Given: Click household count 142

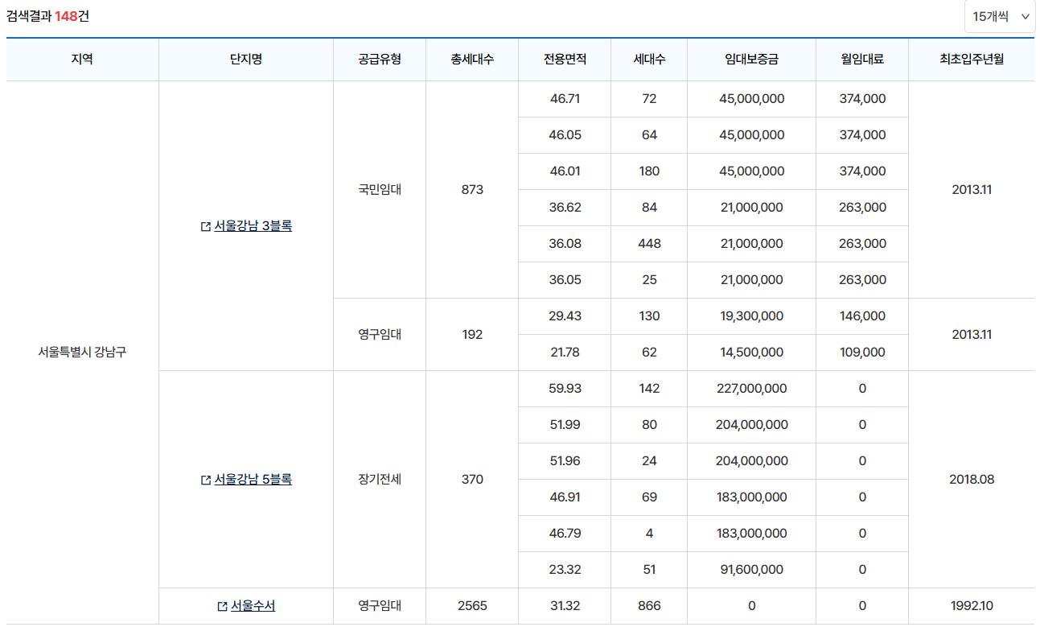Looking at the screenshot, I should coord(649,389).
